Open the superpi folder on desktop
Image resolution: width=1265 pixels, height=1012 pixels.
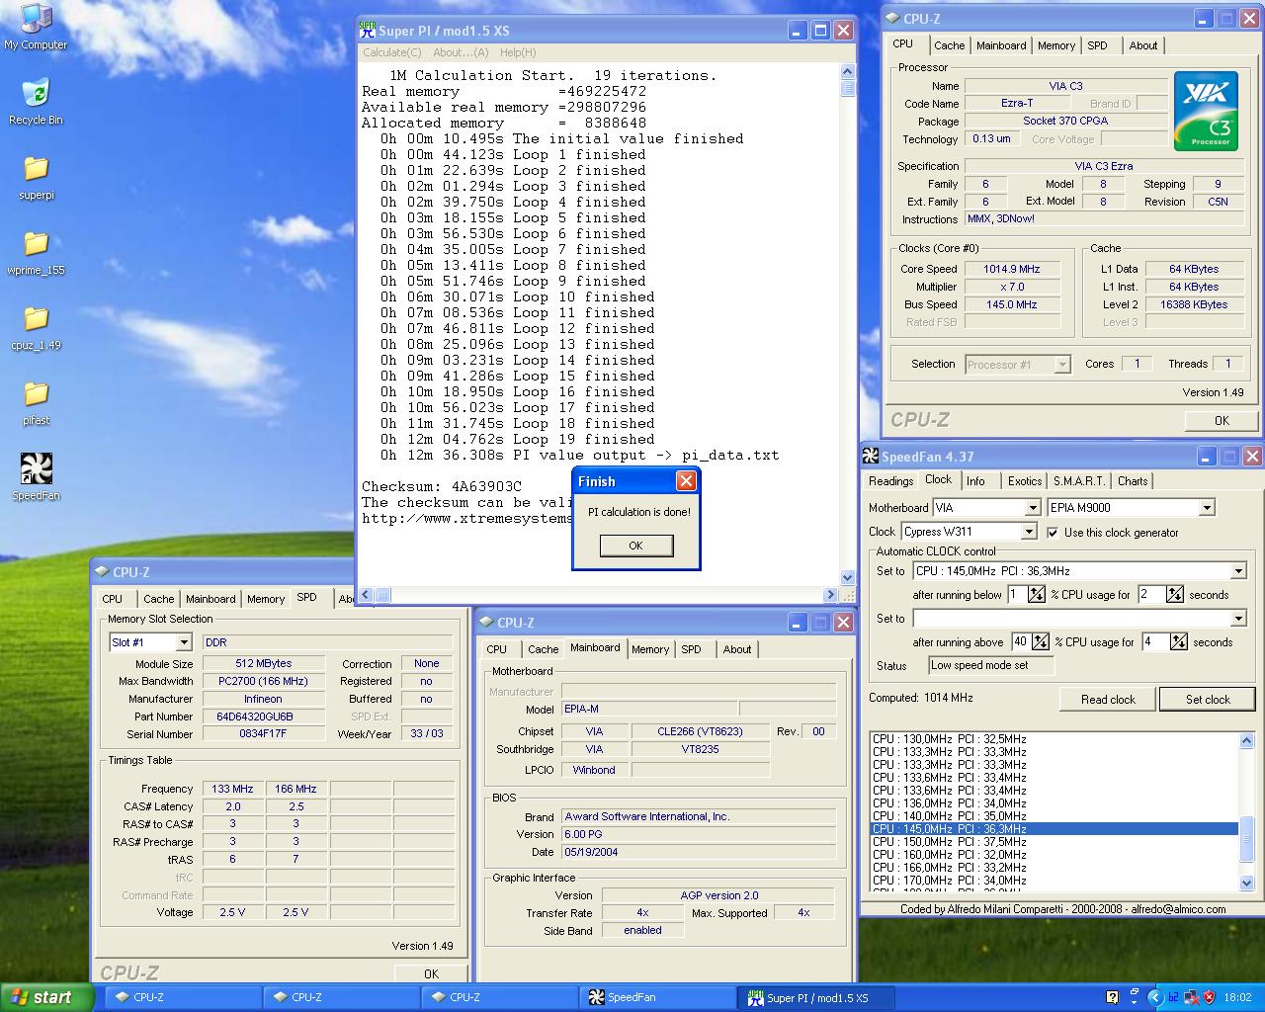36,177
